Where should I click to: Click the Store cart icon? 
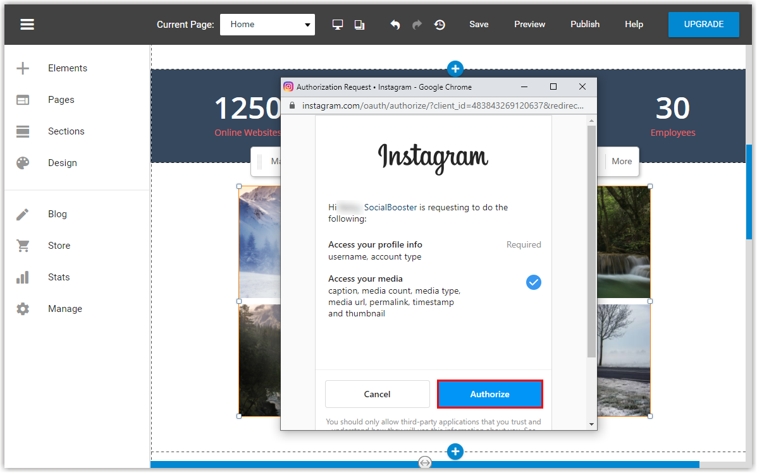(23, 246)
